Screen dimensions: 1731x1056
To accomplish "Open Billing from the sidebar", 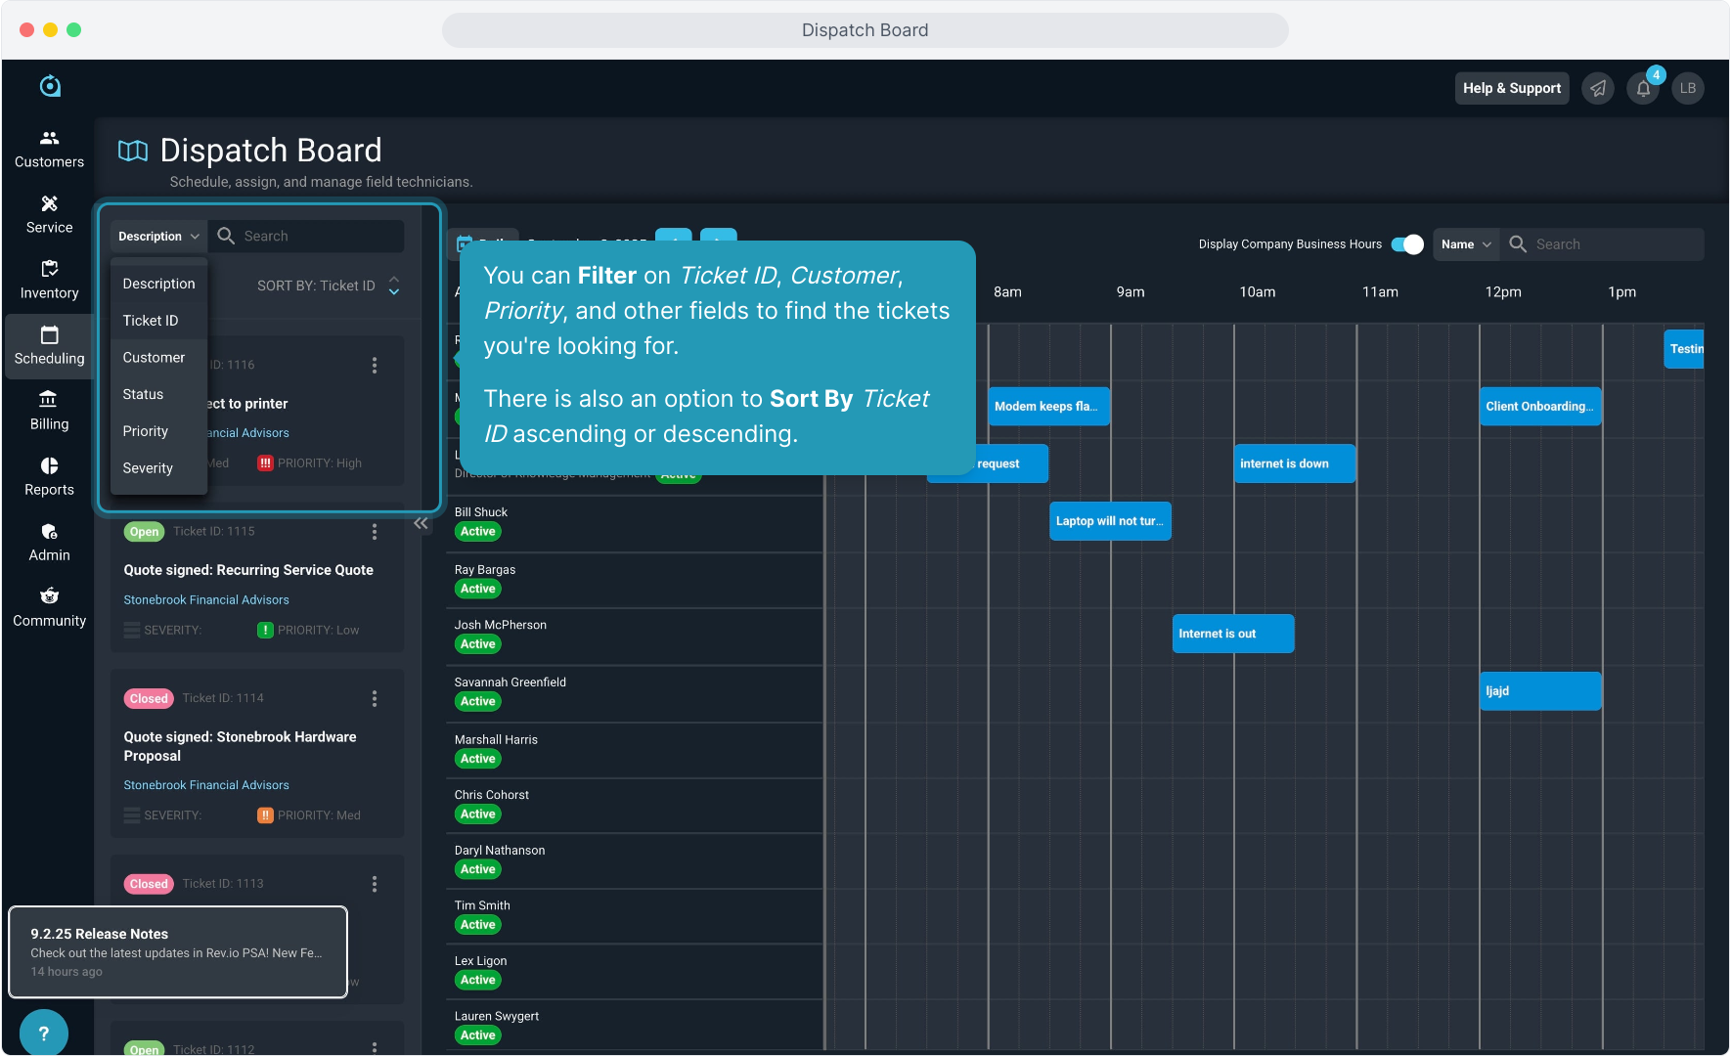I will (49, 411).
